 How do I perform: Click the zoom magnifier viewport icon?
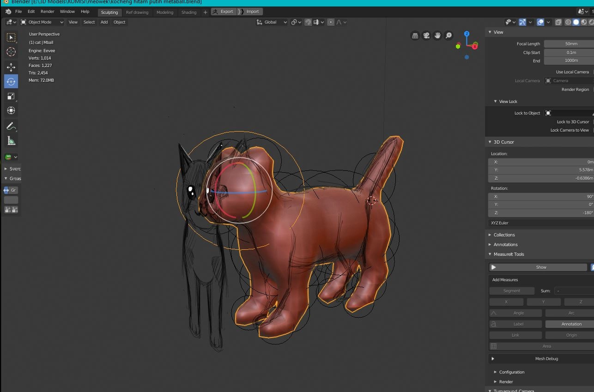(449, 36)
